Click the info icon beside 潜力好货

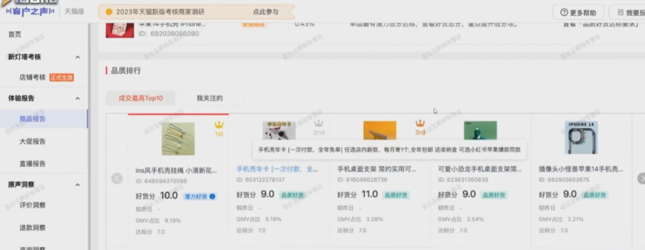tap(212, 196)
